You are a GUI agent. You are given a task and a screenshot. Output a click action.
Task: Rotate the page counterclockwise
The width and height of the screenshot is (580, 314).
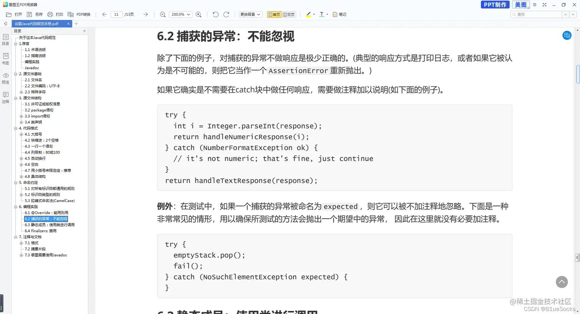(215, 14)
